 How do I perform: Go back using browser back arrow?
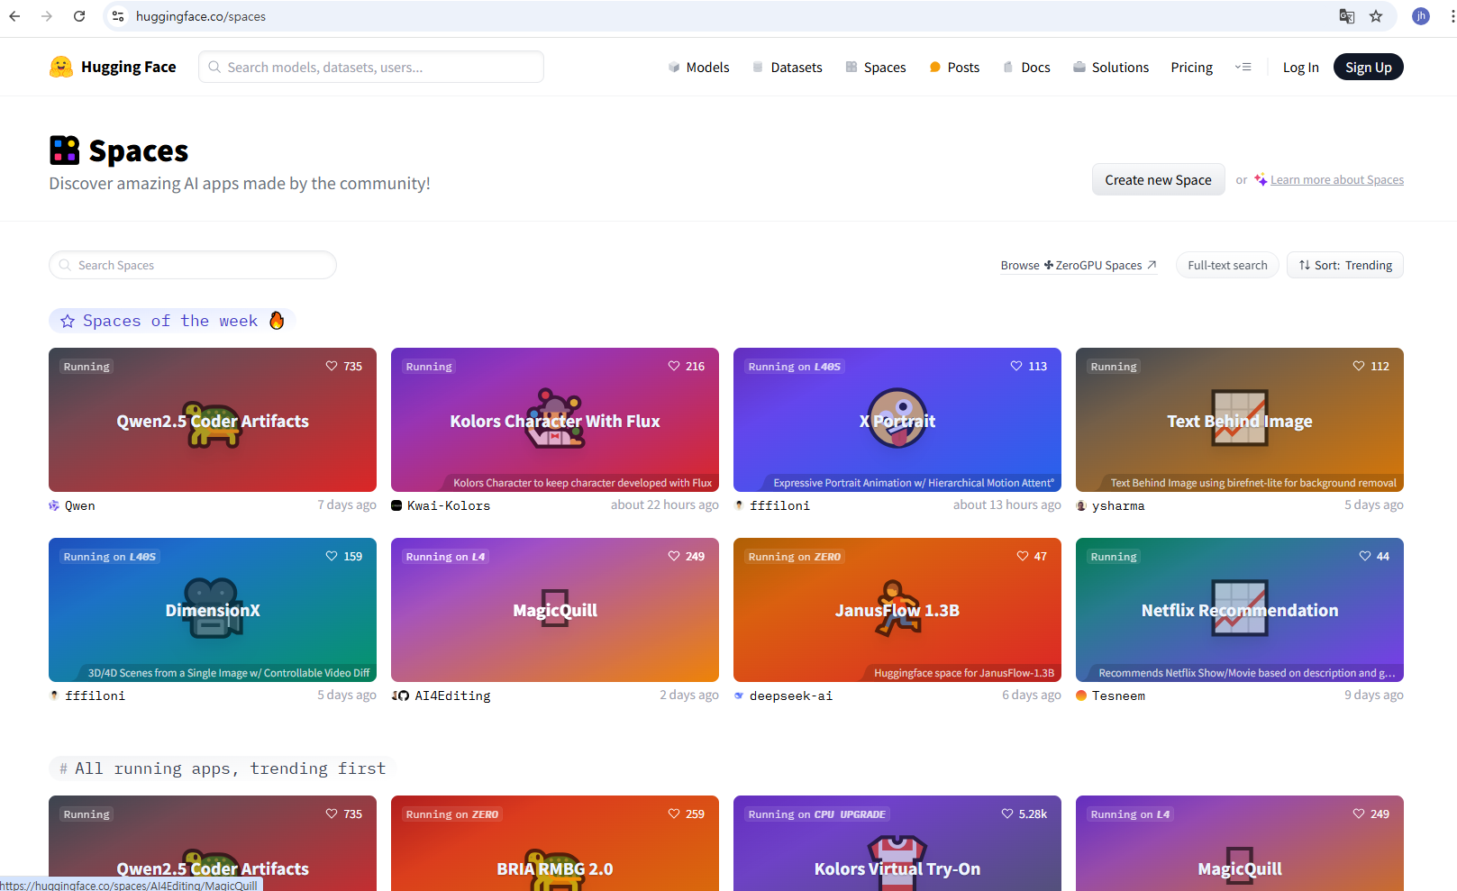[x=14, y=16]
